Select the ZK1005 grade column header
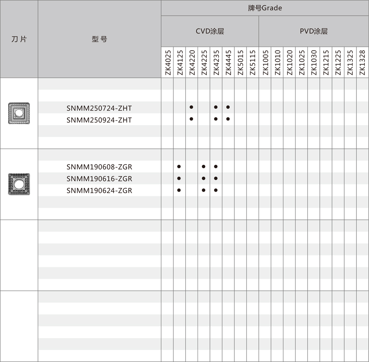Image resolution: width=369 pixels, height=362 pixels. (265, 62)
